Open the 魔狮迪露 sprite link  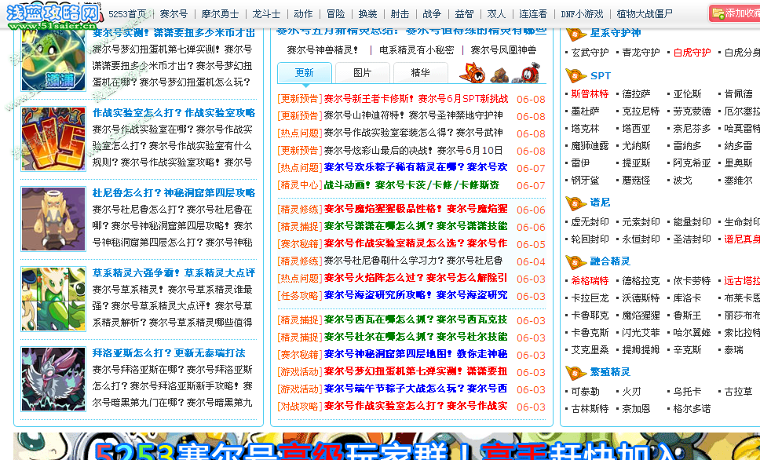click(x=590, y=146)
